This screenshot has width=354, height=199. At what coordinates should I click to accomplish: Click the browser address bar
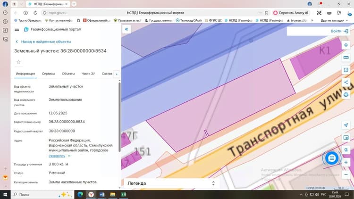(x=155, y=13)
